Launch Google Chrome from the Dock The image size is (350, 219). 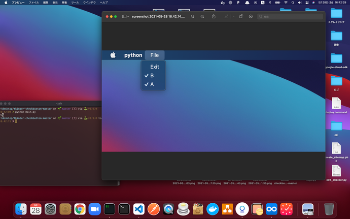tap(80, 209)
